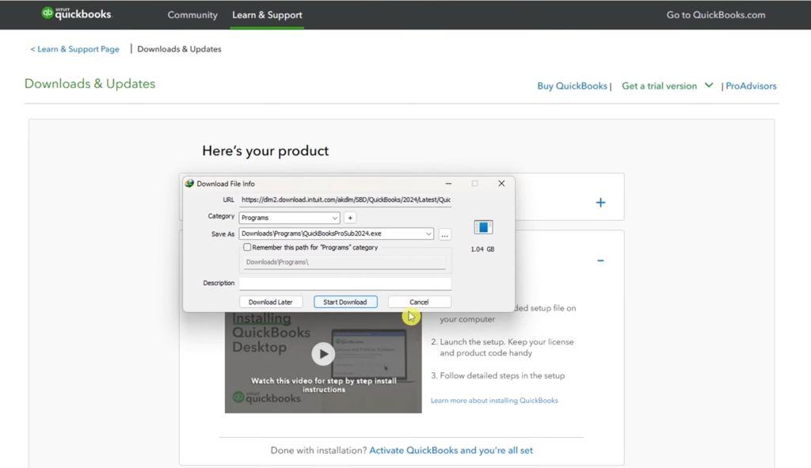811x468 pixels.
Task: Enable Remember this path checkbox
Action: click(x=247, y=247)
